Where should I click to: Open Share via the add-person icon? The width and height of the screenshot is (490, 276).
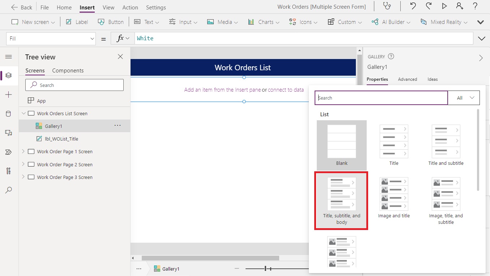[x=459, y=7]
